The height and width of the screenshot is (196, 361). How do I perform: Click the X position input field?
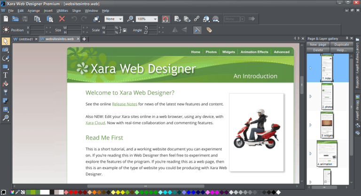[37, 28]
